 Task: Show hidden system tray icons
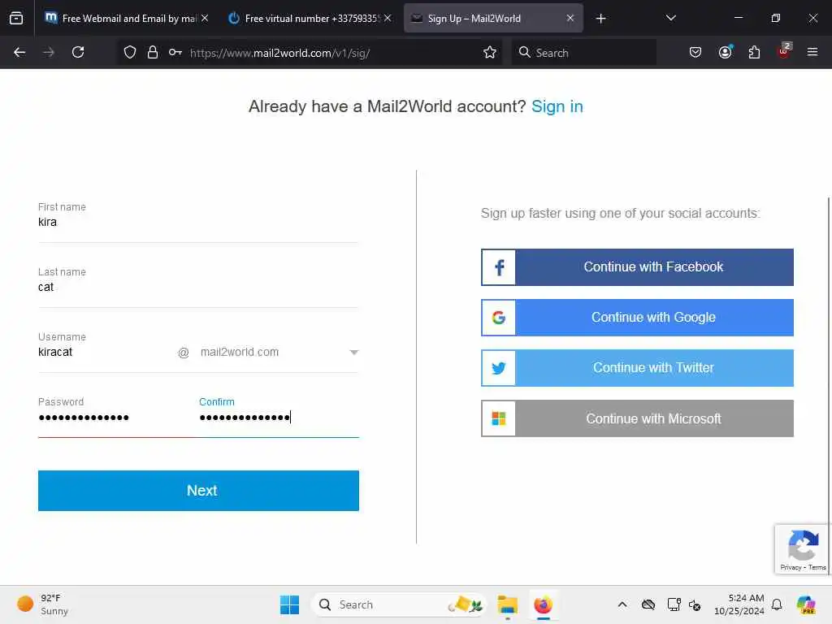click(x=622, y=604)
